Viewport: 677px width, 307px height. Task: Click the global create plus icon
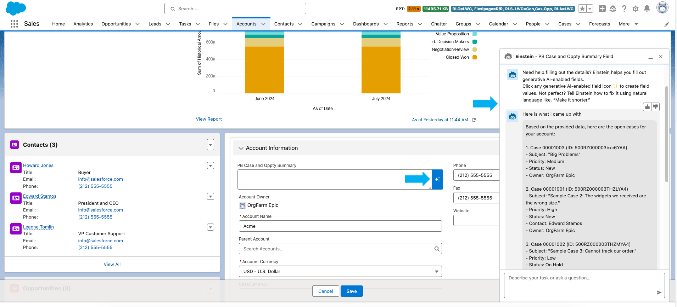point(602,8)
